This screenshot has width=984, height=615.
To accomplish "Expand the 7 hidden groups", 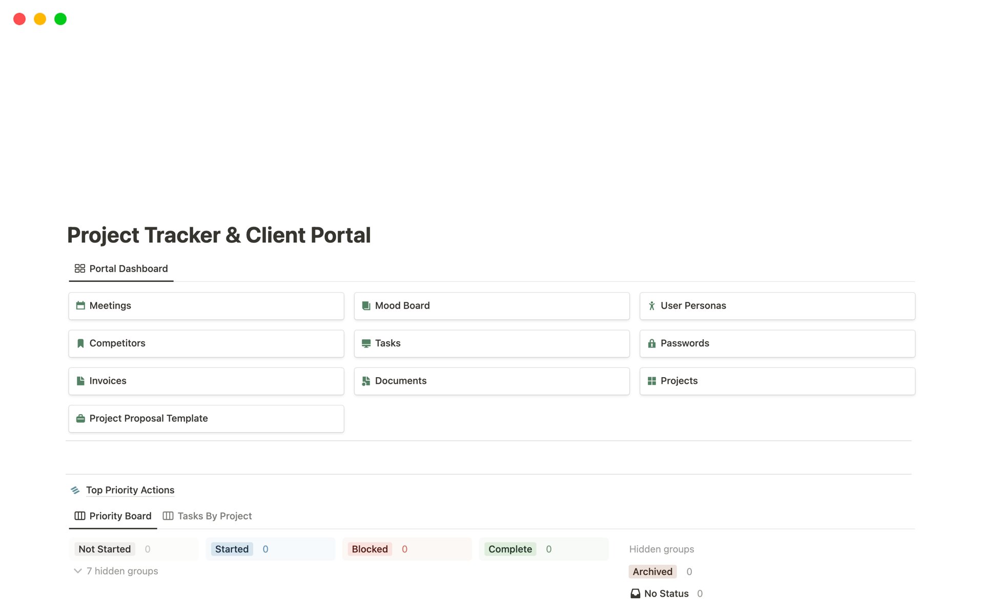I will click(115, 571).
